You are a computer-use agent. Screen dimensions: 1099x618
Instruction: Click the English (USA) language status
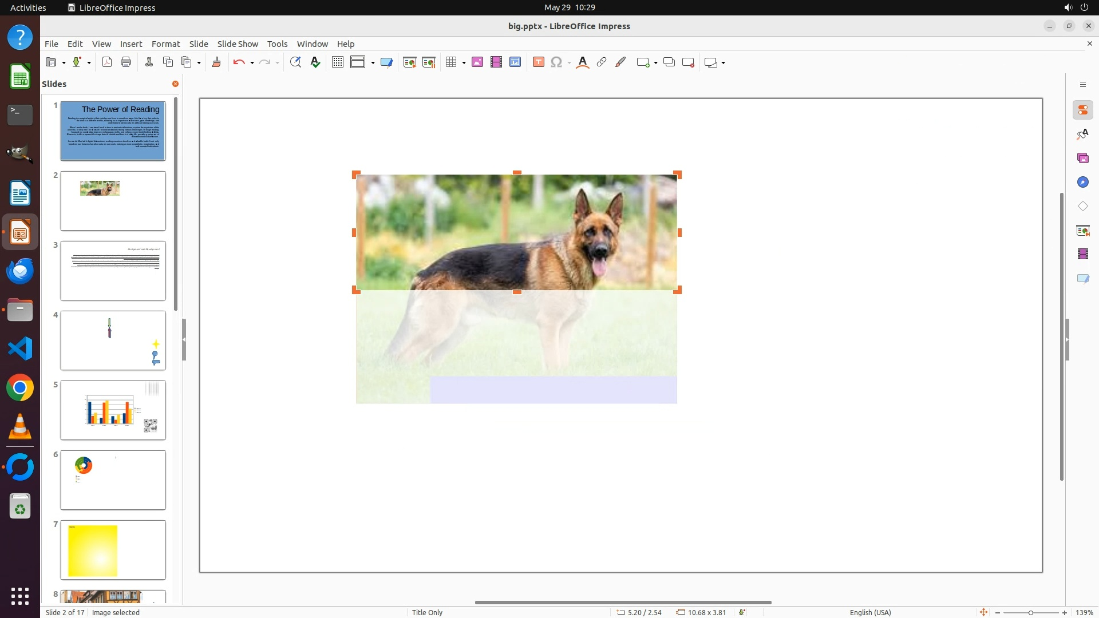click(x=870, y=612)
